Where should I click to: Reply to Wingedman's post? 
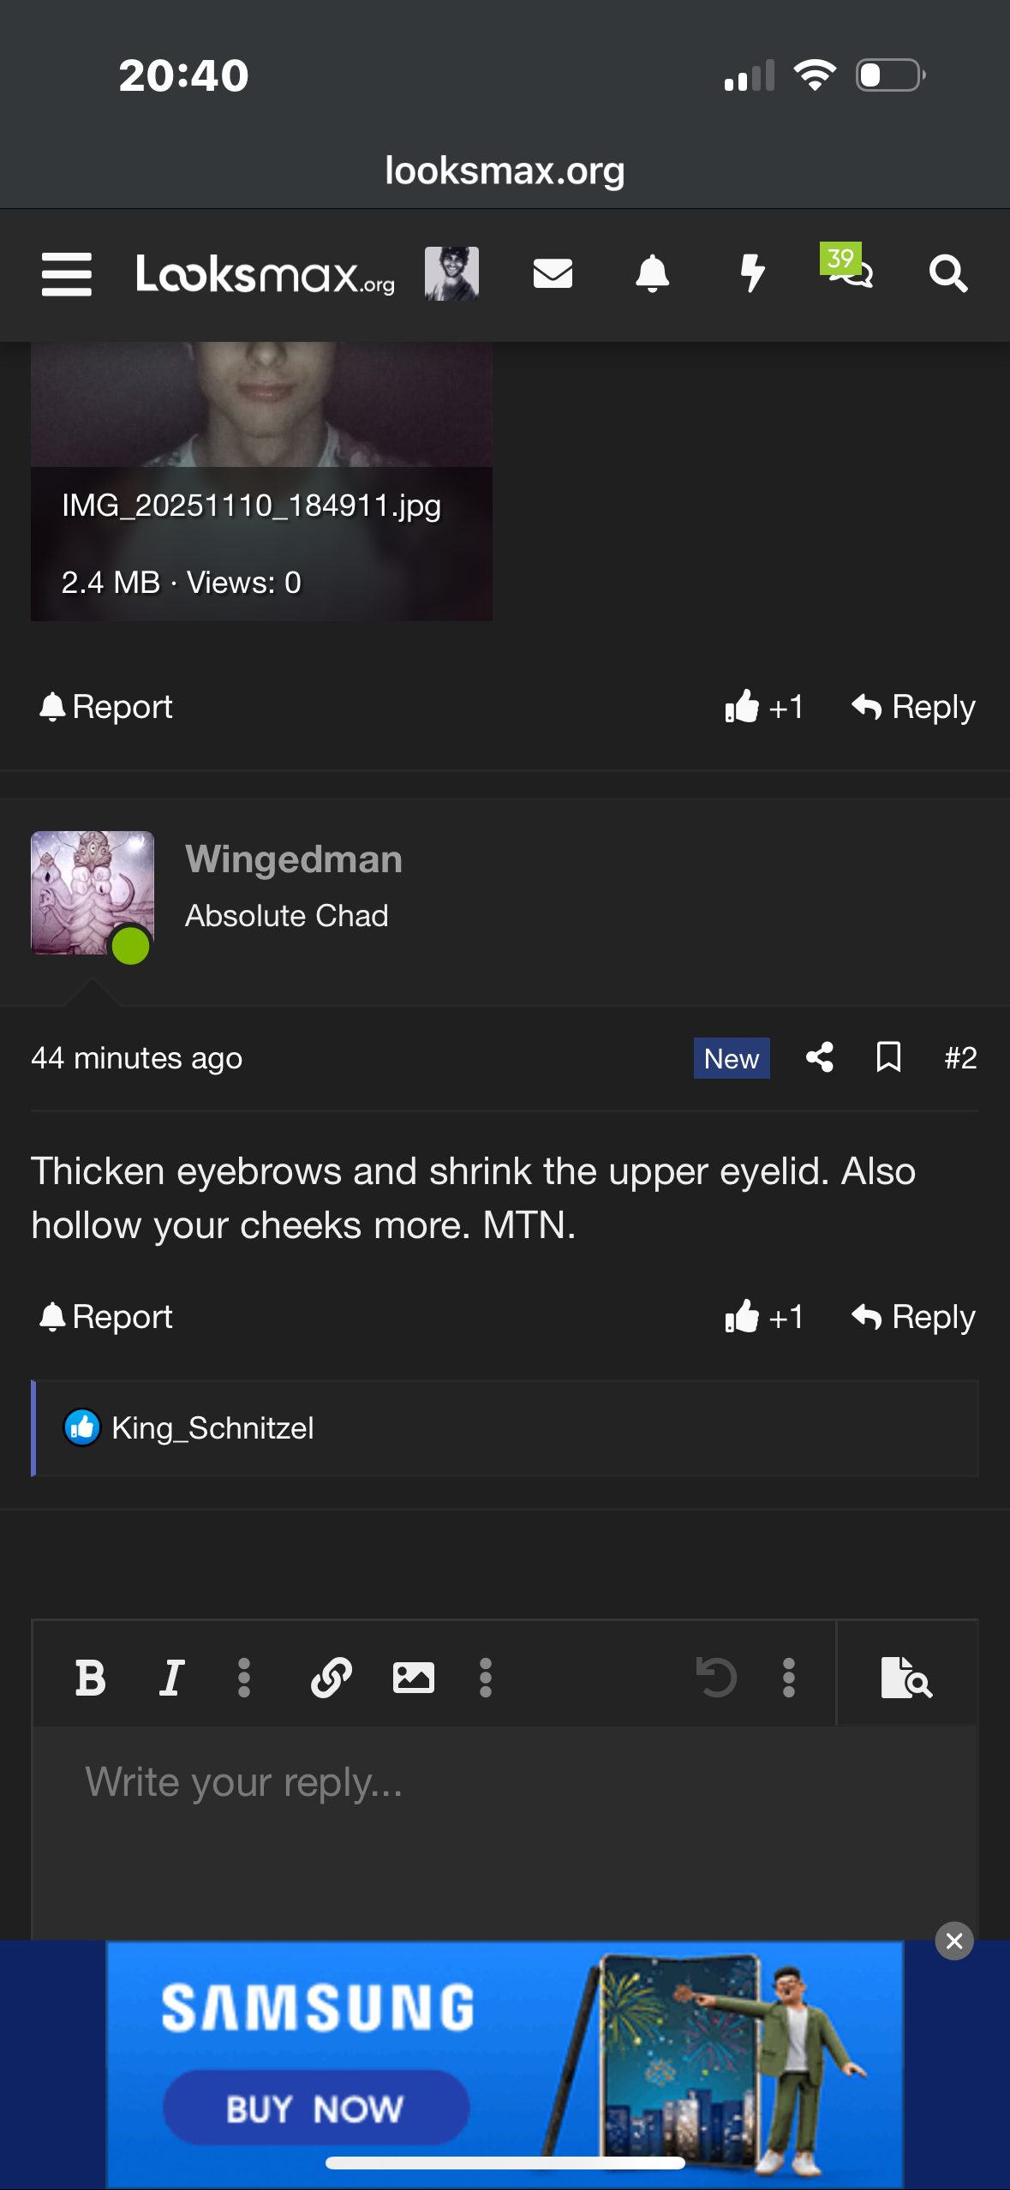pyautogui.click(x=914, y=1317)
